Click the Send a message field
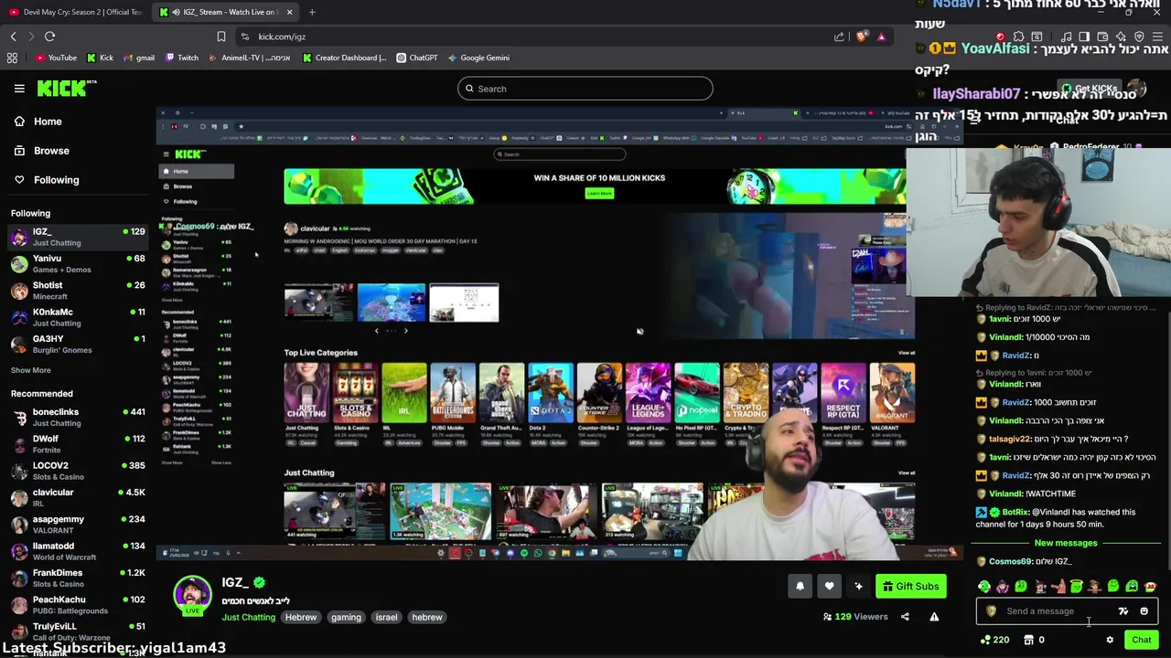The height and width of the screenshot is (658, 1171). [x=1066, y=611]
